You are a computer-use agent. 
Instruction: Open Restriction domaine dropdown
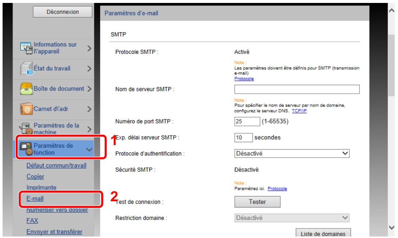292,218
